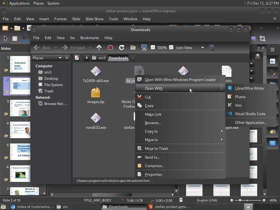Open Computer location toolbar icon

coord(144,48)
